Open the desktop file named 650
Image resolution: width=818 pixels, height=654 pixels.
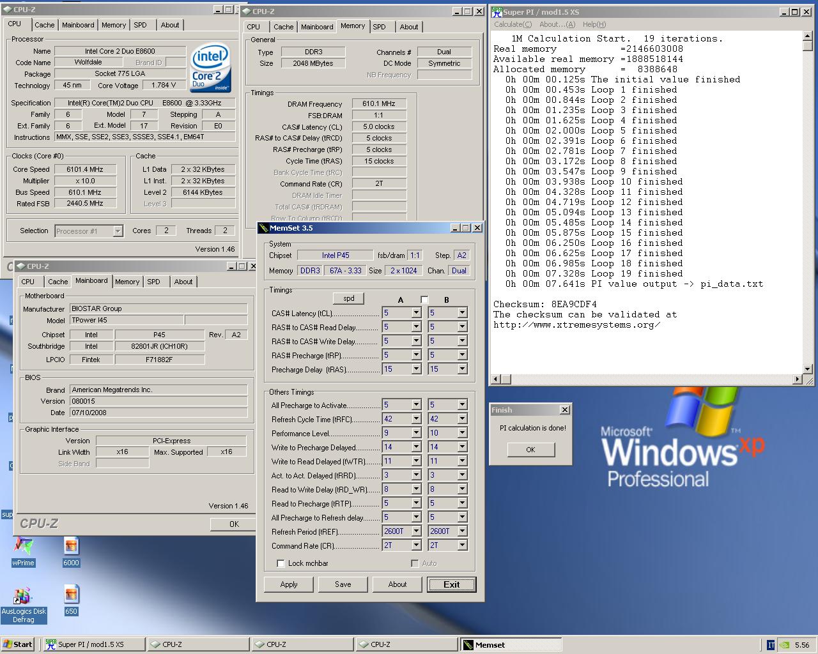[x=71, y=600]
